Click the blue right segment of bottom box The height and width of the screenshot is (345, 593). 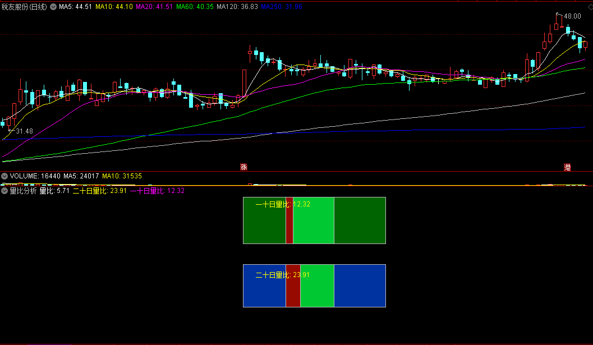pyautogui.click(x=360, y=286)
